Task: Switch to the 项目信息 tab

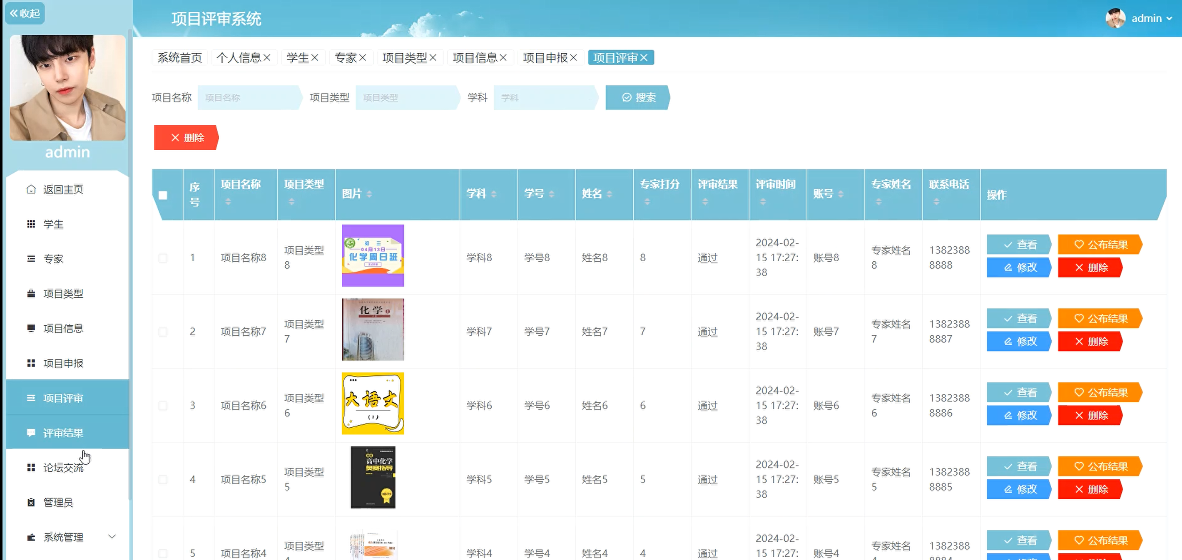Action: tap(475, 58)
